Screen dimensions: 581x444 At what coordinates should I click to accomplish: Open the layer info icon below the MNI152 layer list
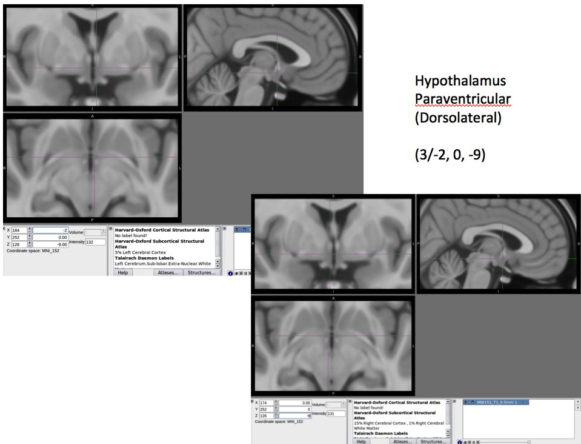[460, 442]
